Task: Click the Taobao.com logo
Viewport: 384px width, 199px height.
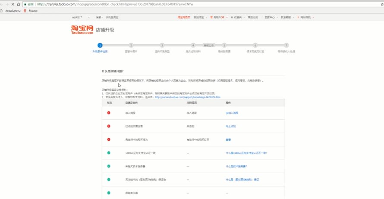Action: (x=82, y=30)
